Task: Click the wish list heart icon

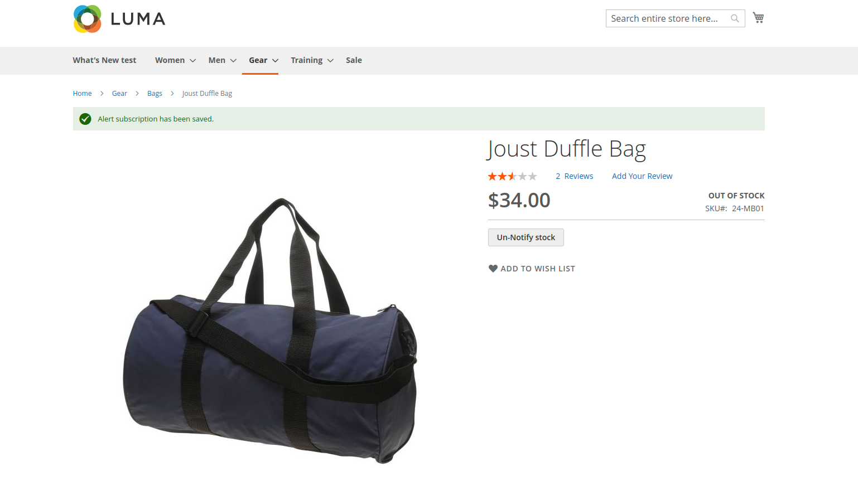Action: pyautogui.click(x=493, y=269)
